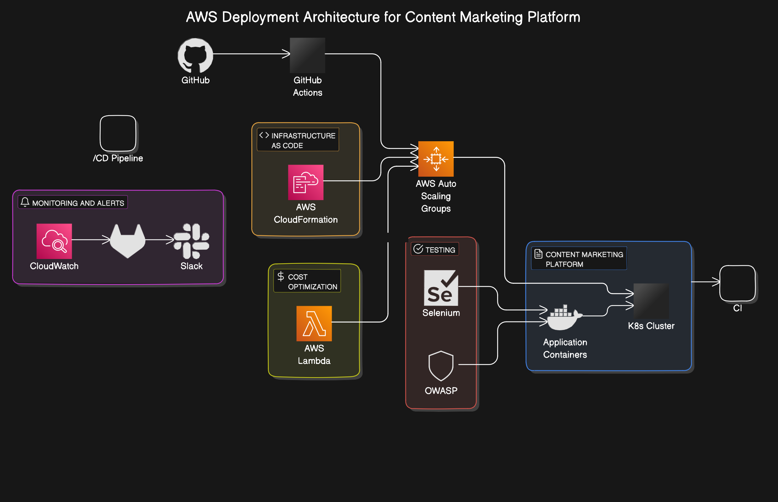
Task: Select the 'GitHub' label under octocat
Action: point(195,80)
